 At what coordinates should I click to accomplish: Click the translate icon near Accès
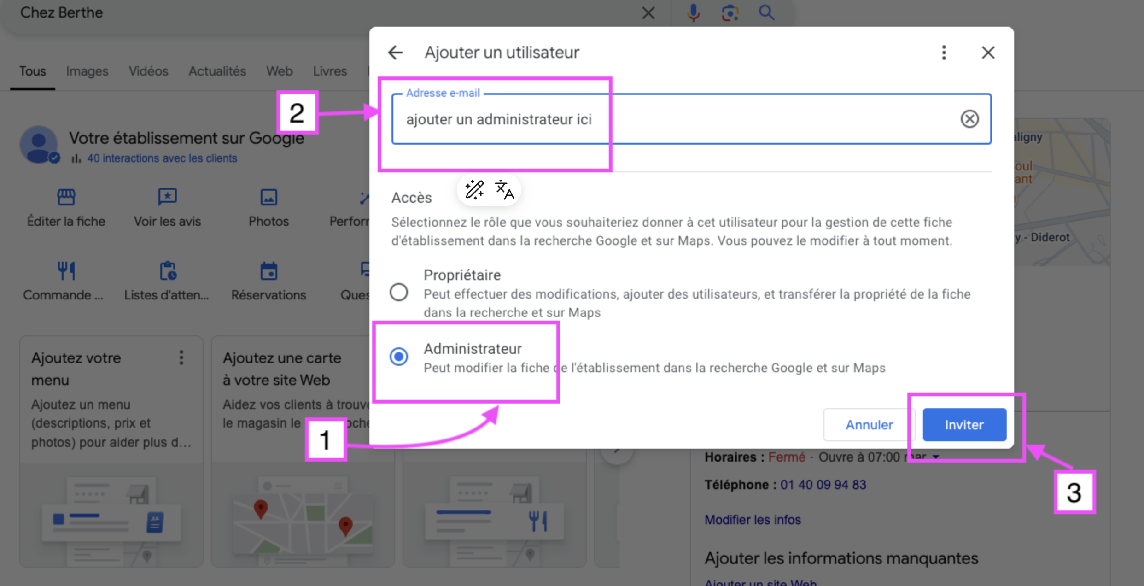[504, 189]
